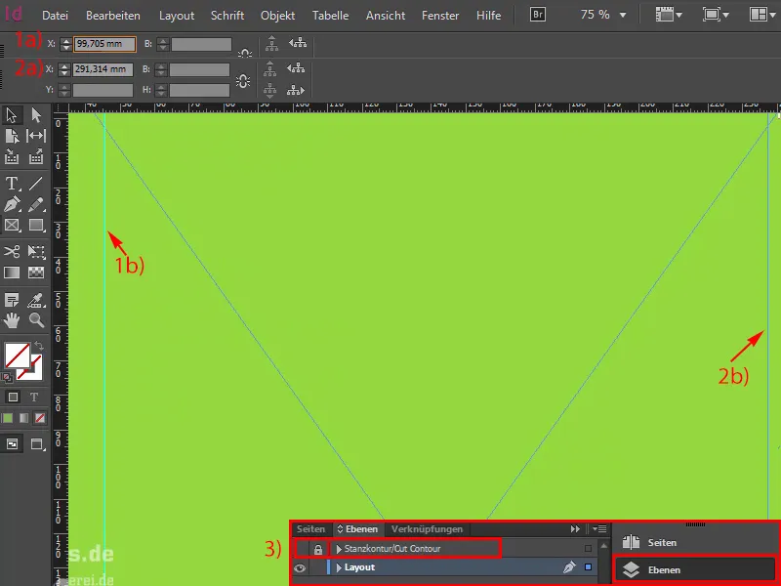Screen dimensions: 781x586
Task: Expand the Stanzkontur/Cut Contour layer
Action: (339, 549)
